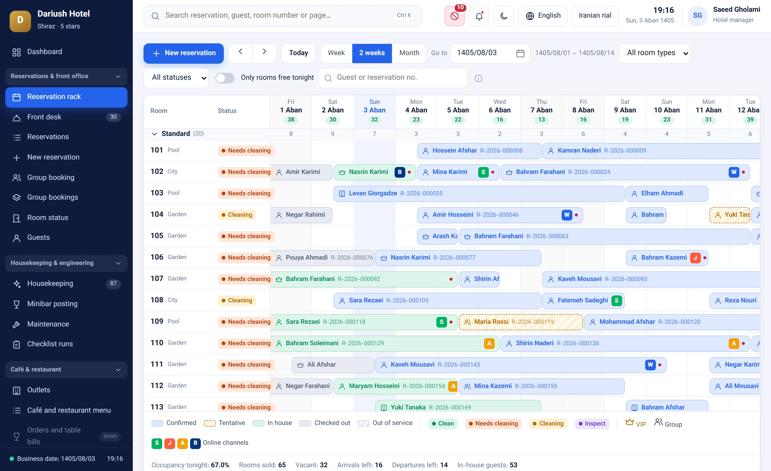The image size is (771, 471).
Task: Open the blocked alerts icon with badge 10
Action: click(454, 16)
